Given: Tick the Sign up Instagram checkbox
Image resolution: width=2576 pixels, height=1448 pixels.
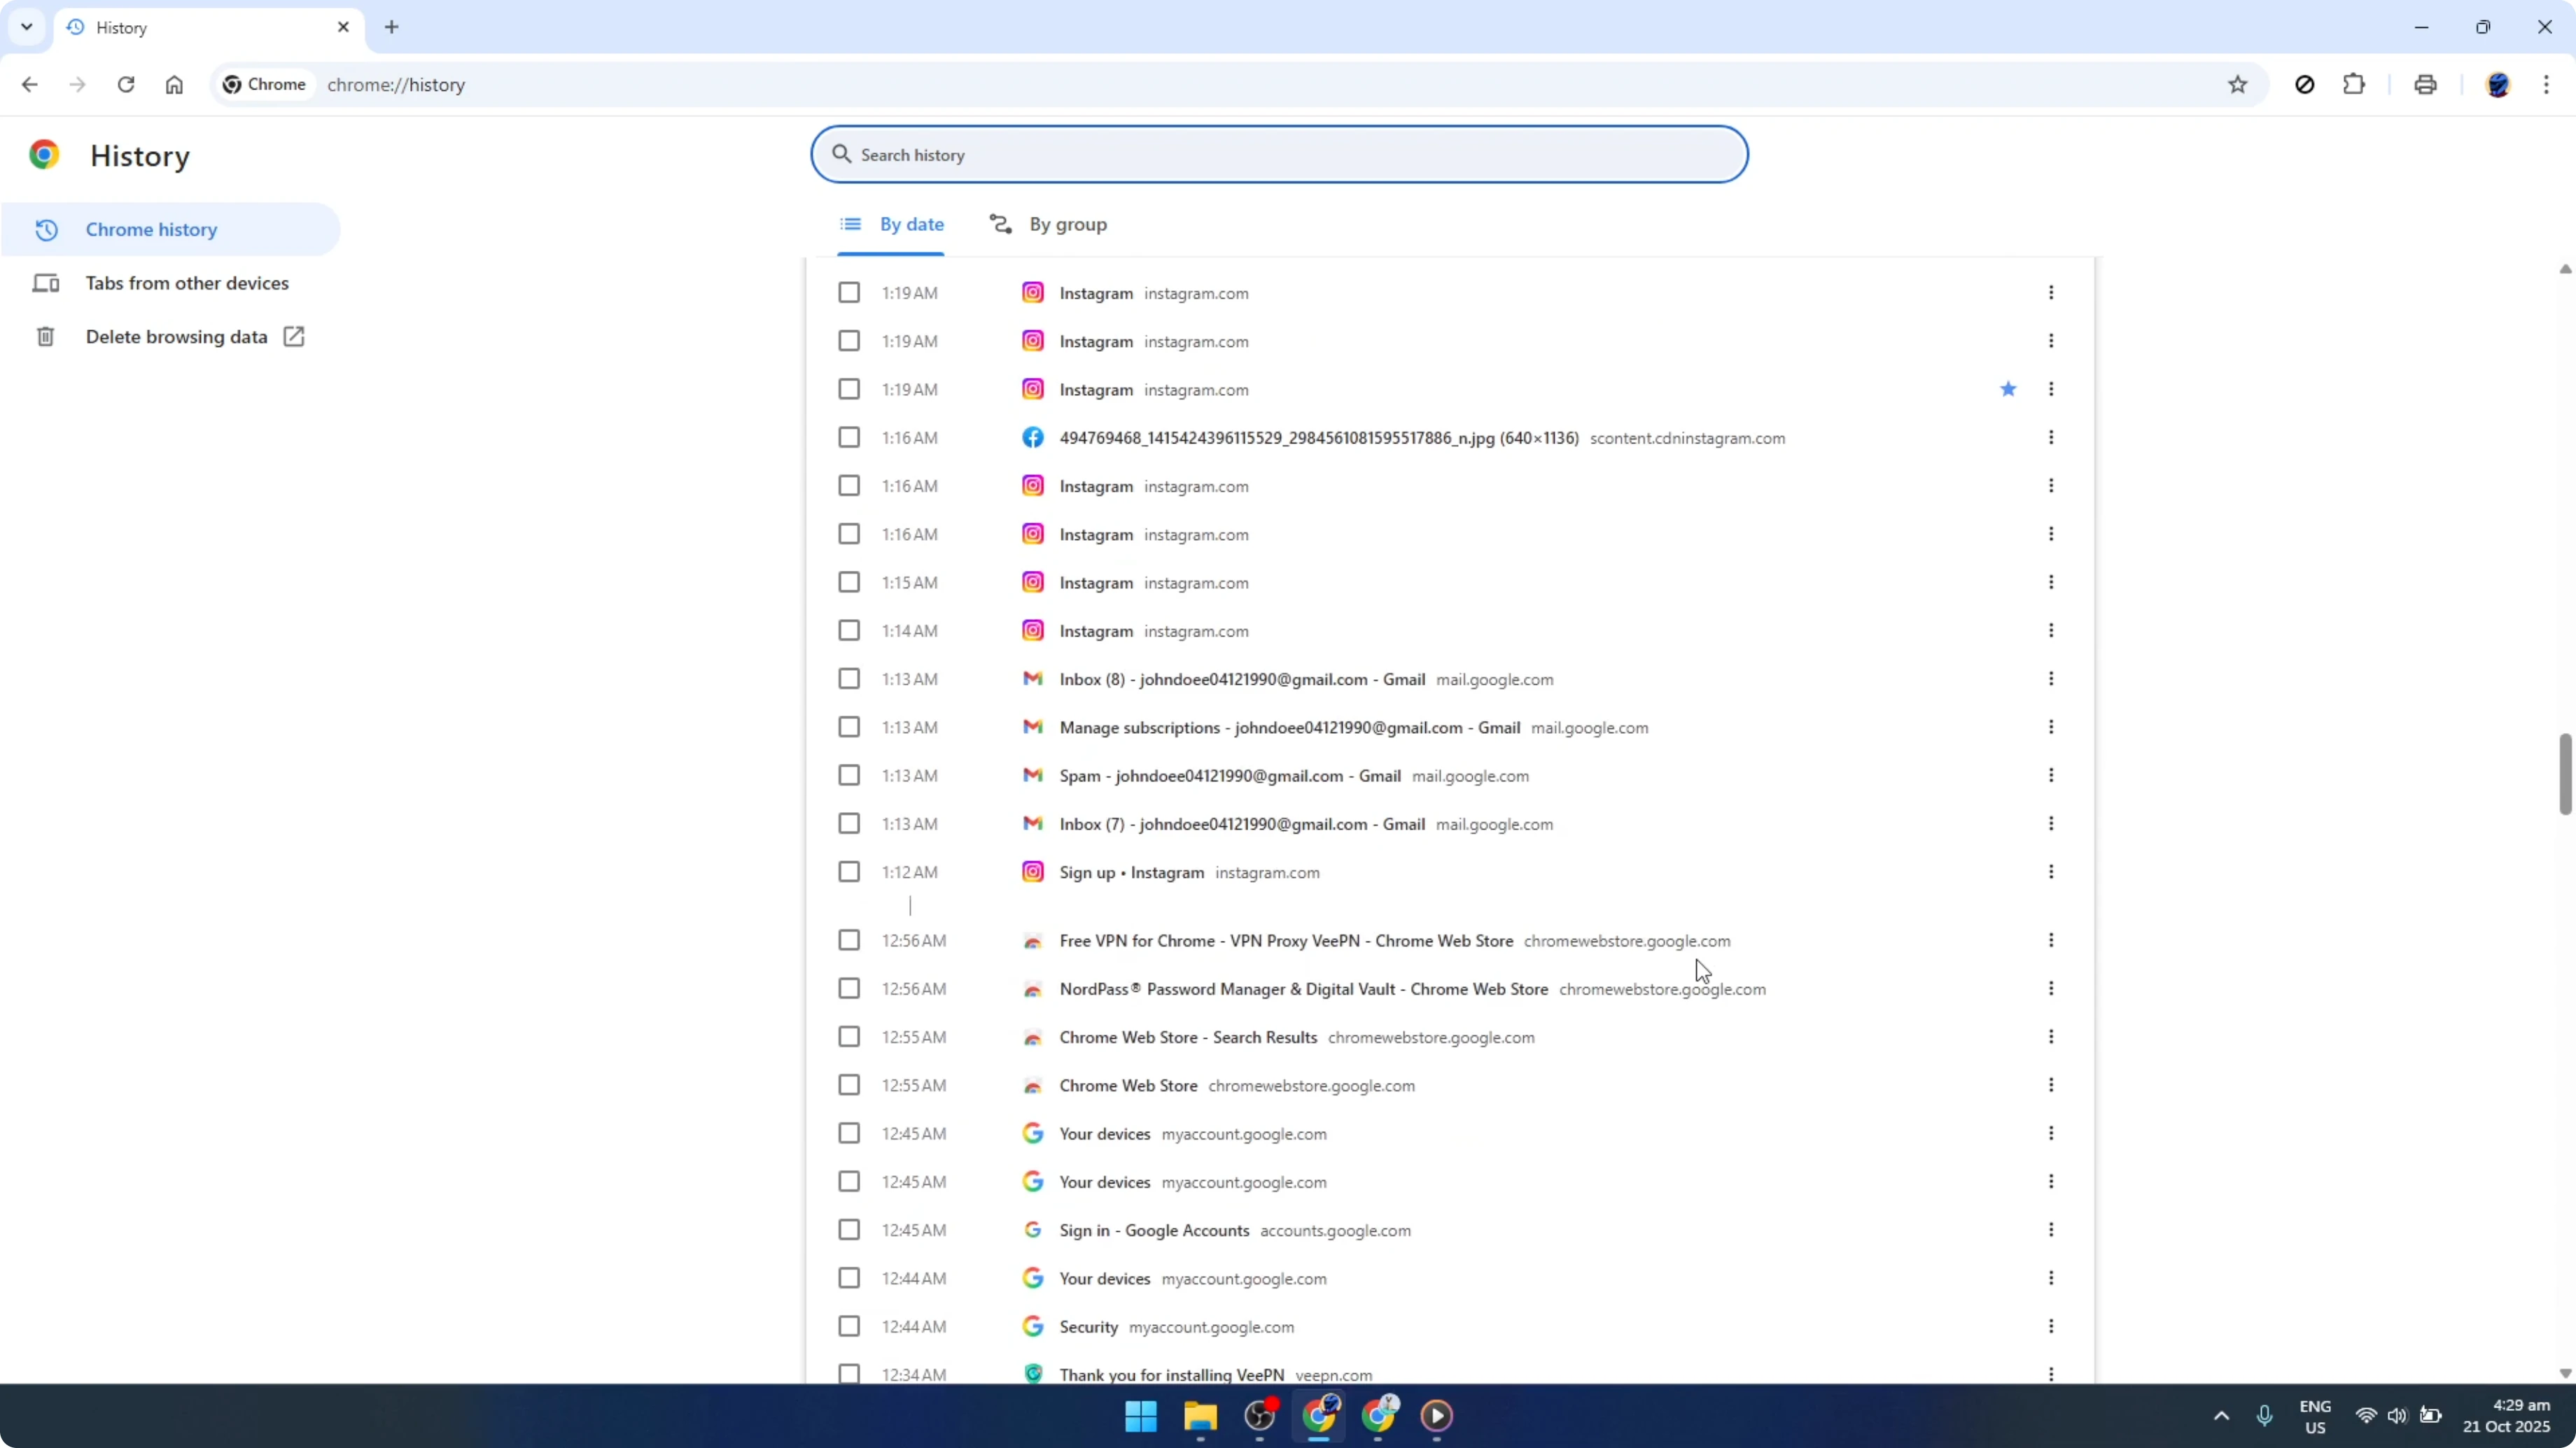Looking at the screenshot, I should pyautogui.click(x=849, y=872).
